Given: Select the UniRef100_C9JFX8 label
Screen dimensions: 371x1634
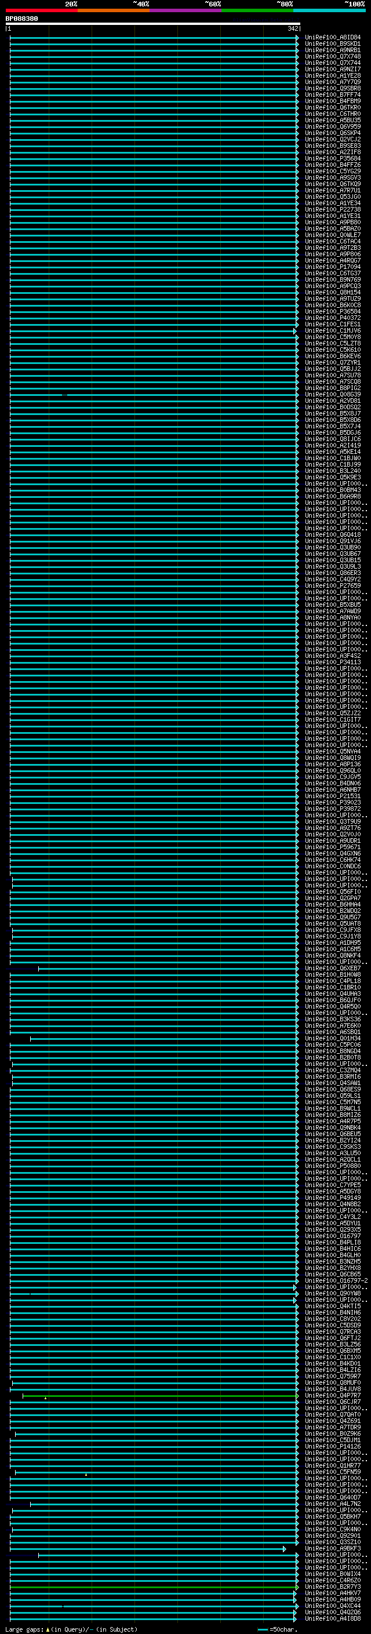Looking at the screenshot, I should (332, 930).
